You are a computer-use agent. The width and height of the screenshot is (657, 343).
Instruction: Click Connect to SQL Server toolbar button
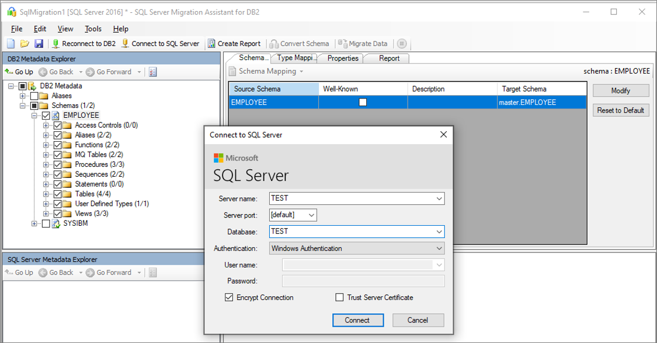point(160,44)
